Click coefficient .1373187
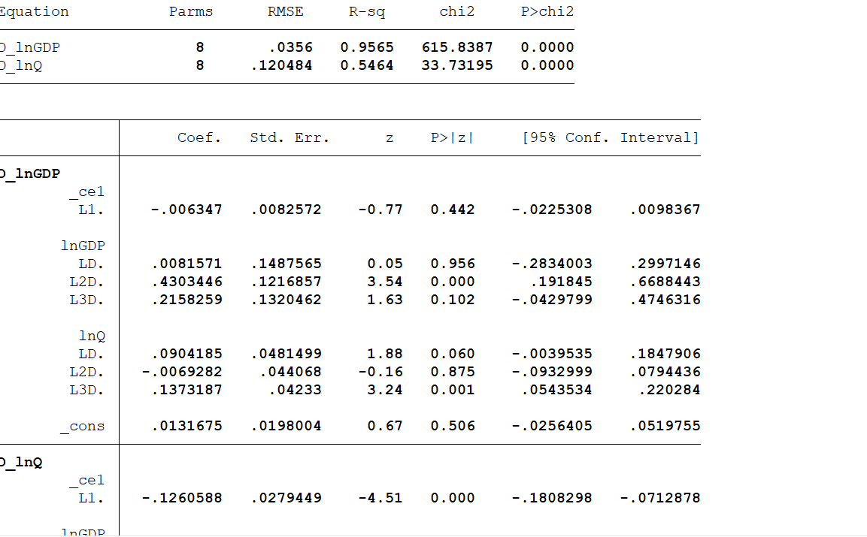The width and height of the screenshot is (867, 537). point(186,390)
